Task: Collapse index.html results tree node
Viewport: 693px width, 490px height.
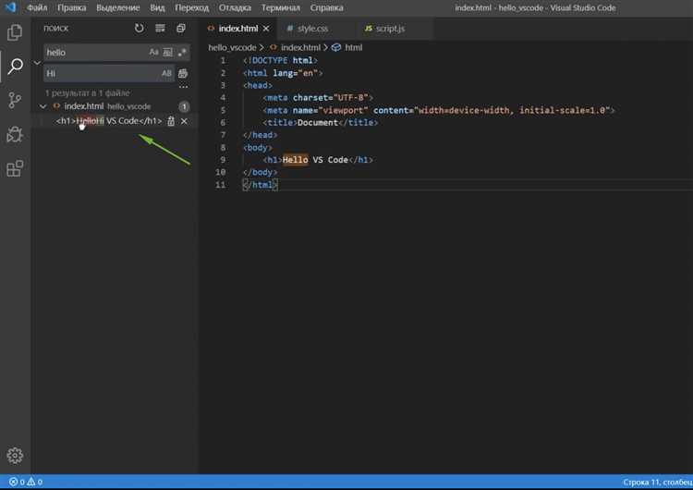Action: [43, 106]
